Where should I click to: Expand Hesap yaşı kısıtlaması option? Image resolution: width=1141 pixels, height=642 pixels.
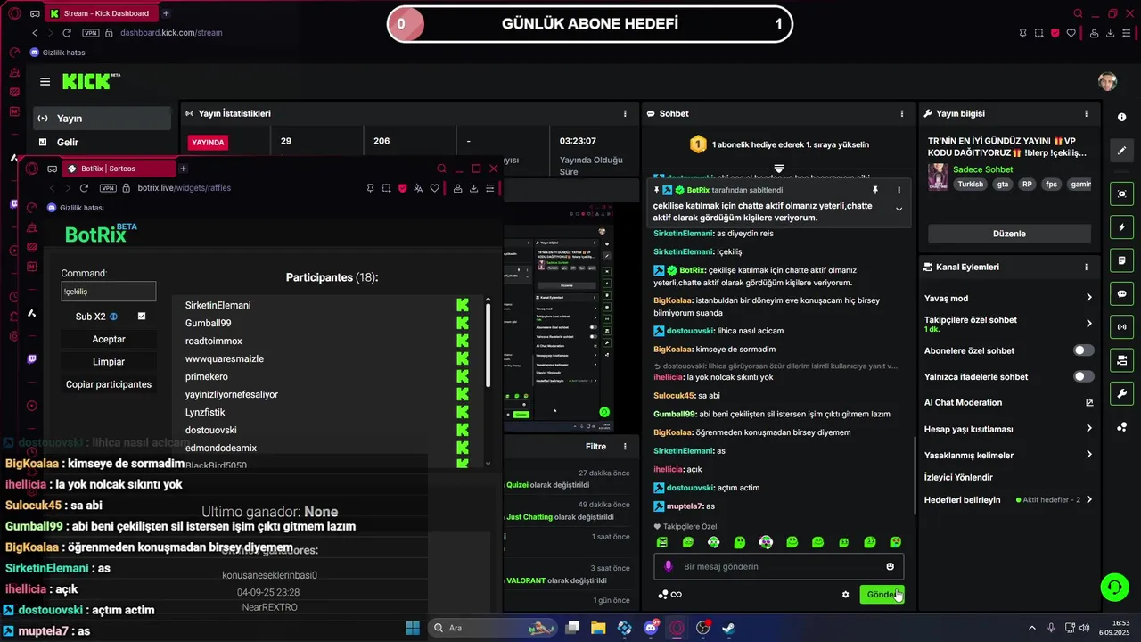pos(1088,429)
